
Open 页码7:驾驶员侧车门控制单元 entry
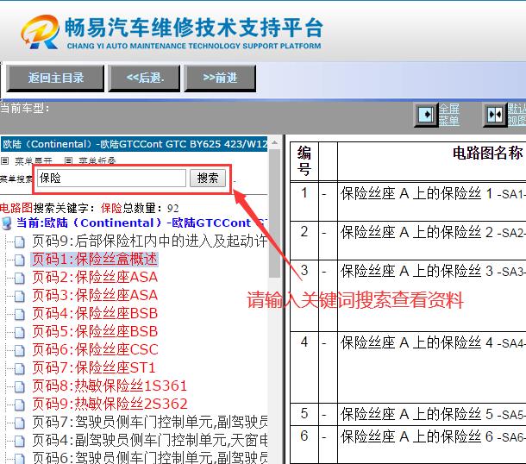(x=150, y=422)
